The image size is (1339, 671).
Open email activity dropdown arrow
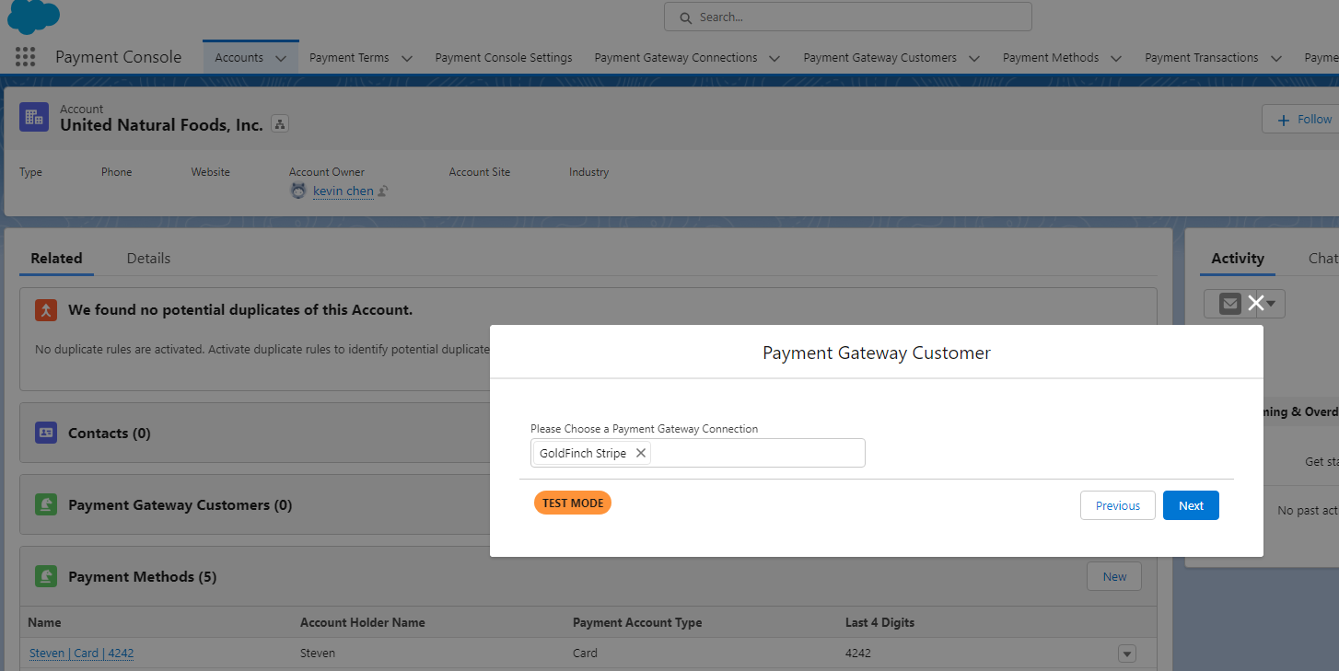pyautogui.click(x=1270, y=304)
